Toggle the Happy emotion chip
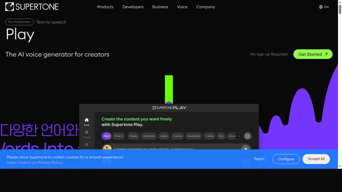Screen dimensions: 342x192 point(133,136)
